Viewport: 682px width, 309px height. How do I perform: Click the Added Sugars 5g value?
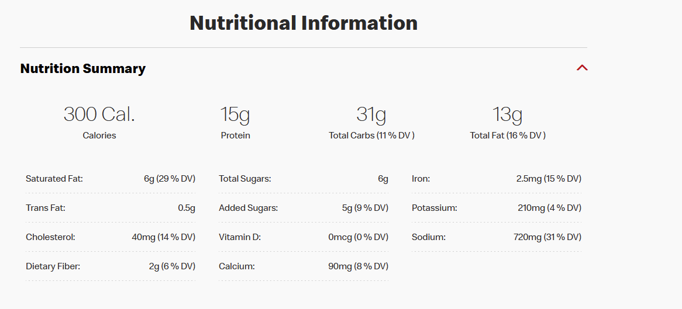click(x=365, y=208)
